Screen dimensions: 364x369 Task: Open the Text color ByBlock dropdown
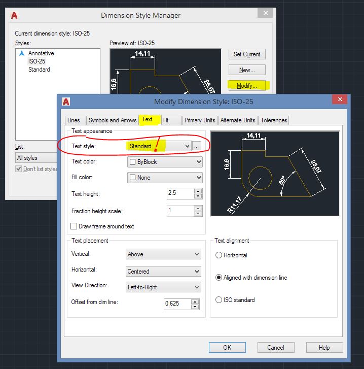pos(165,162)
